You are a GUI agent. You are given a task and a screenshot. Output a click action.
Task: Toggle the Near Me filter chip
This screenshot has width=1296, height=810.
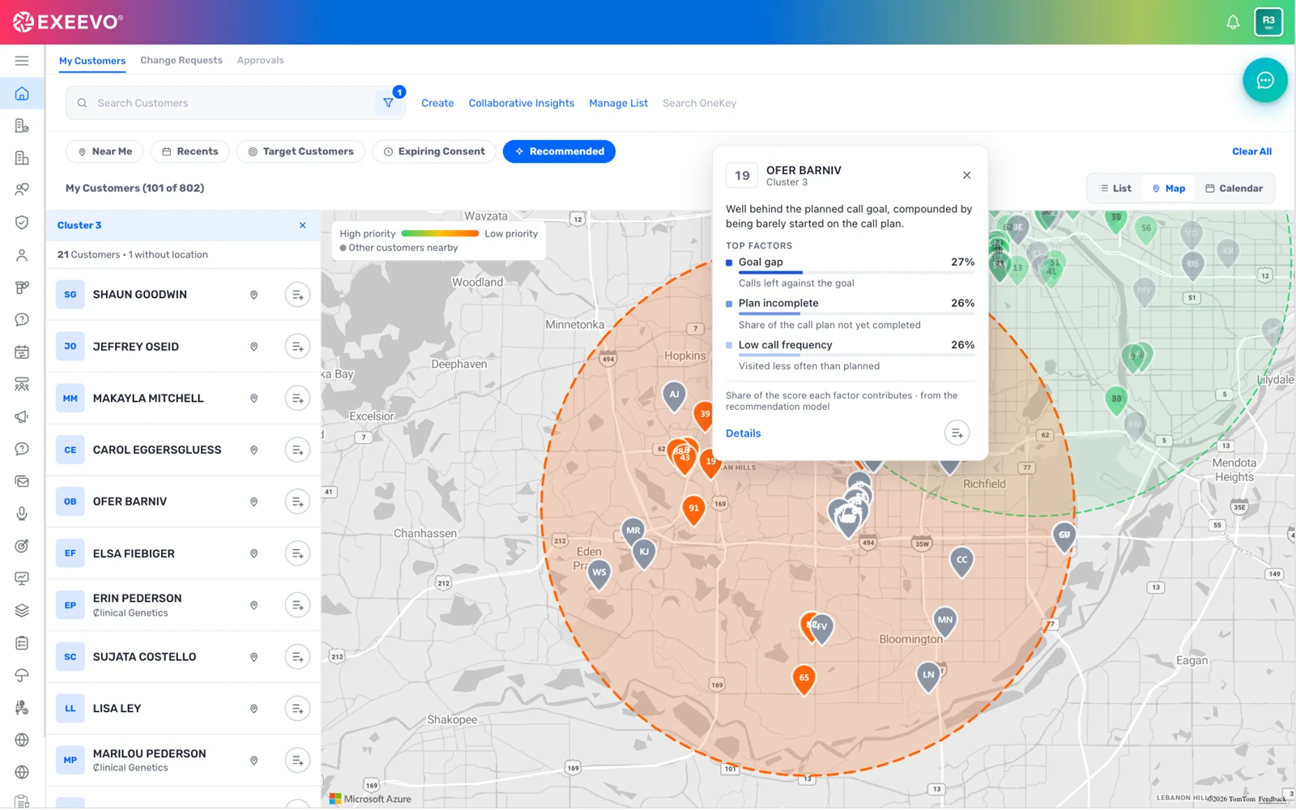[105, 151]
